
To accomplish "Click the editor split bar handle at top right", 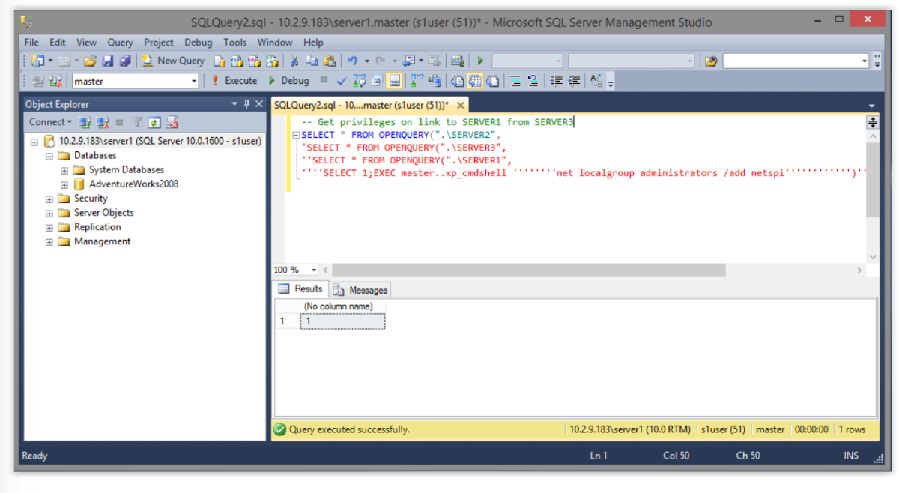I will [x=873, y=122].
